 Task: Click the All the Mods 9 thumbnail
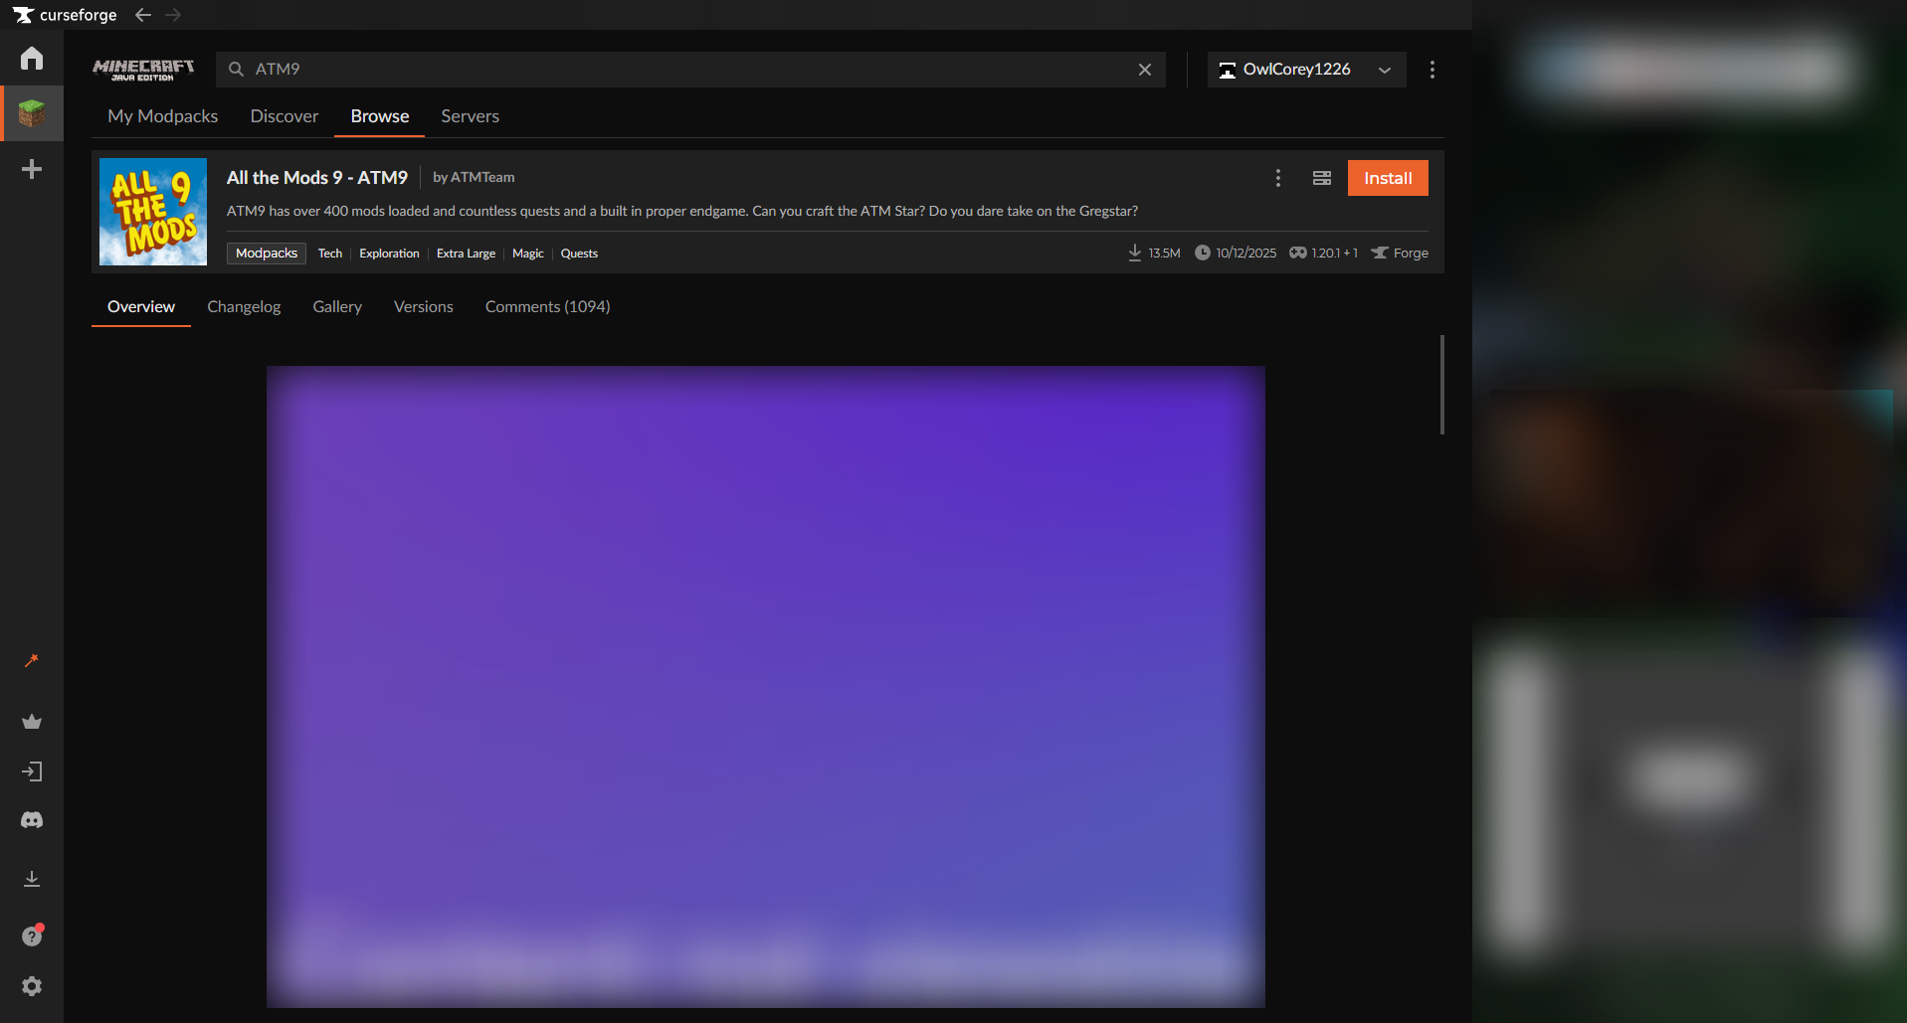click(x=153, y=212)
